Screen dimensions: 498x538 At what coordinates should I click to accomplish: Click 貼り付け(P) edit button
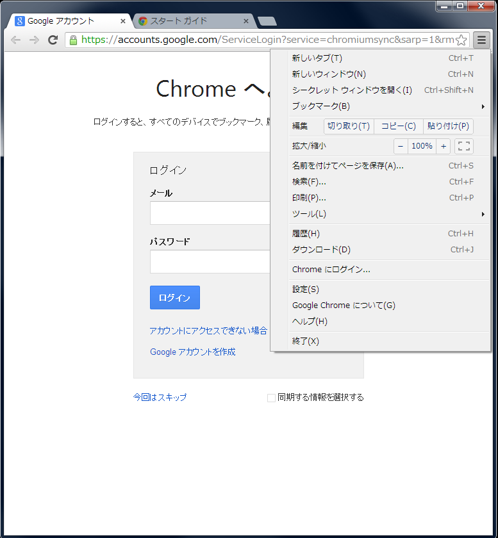tap(448, 126)
